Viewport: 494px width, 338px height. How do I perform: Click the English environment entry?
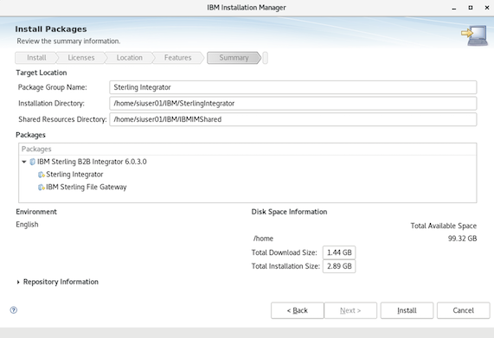pyautogui.click(x=27, y=225)
